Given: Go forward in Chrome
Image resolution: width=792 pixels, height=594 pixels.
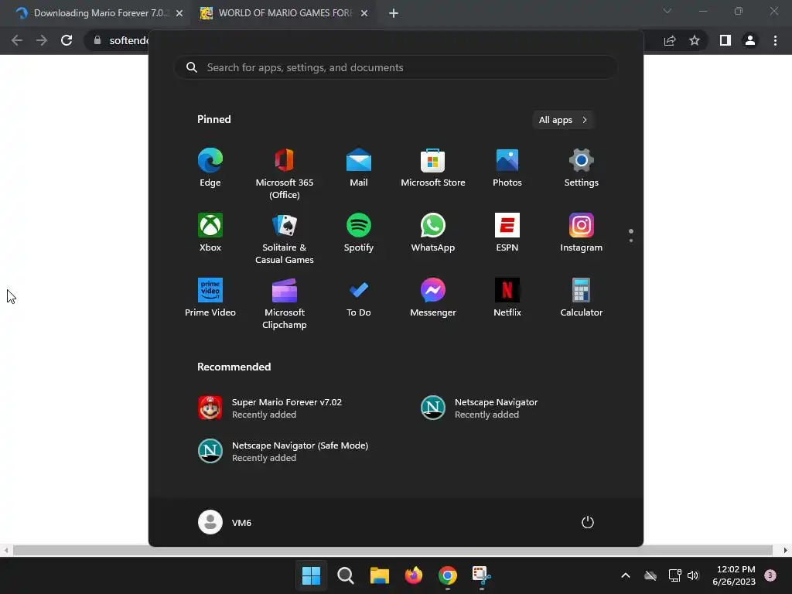Looking at the screenshot, I should pyautogui.click(x=42, y=40).
